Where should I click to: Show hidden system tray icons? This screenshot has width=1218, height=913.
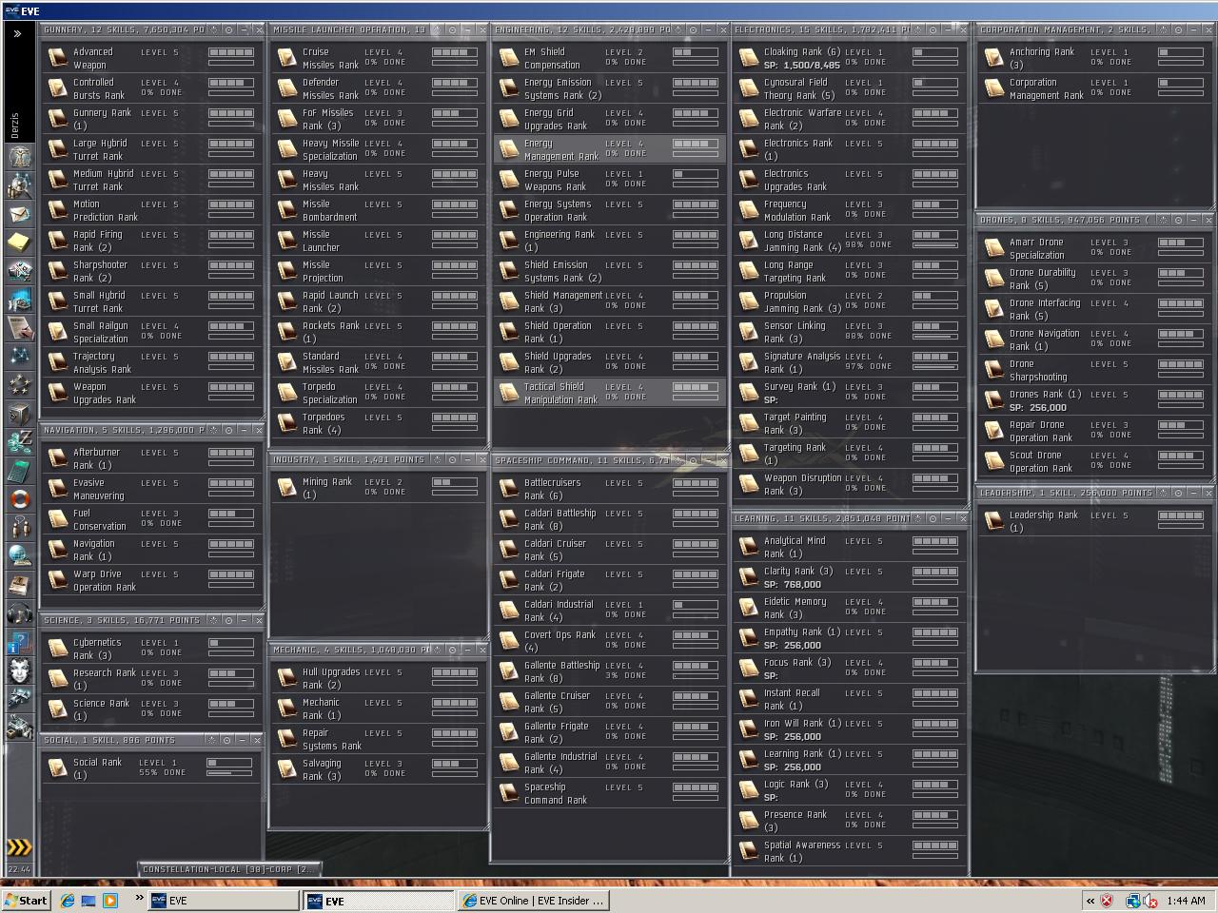click(x=1090, y=901)
